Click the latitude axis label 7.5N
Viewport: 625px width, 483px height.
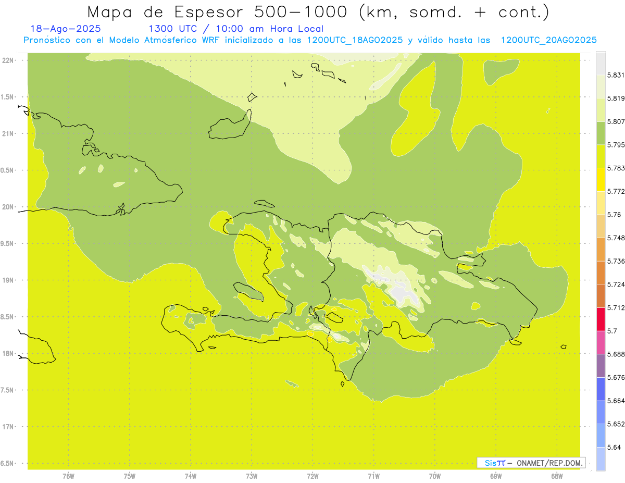point(7,390)
